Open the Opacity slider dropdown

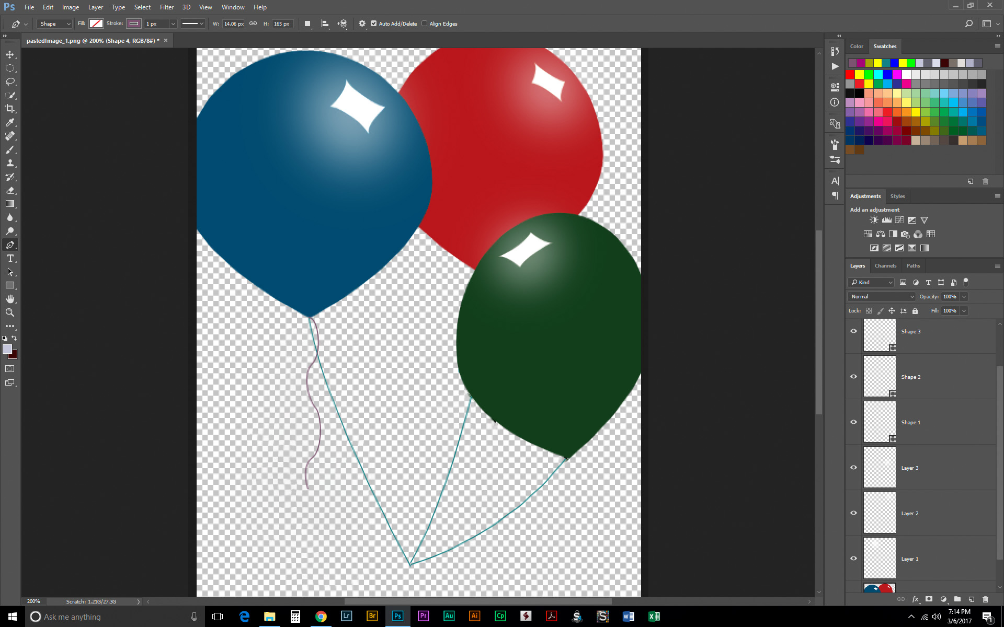click(x=964, y=296)
